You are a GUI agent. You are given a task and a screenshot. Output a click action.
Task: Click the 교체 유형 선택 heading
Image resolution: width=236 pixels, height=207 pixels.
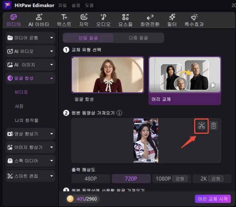[x=86, y=50]
